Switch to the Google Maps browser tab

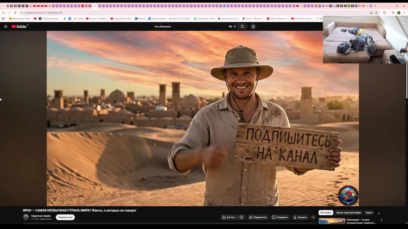(x=363, y=6)
